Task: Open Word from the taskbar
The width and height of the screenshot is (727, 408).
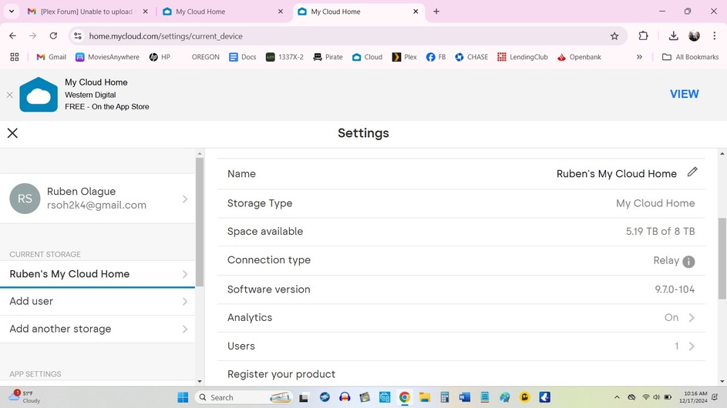Action: click(465, 397)
